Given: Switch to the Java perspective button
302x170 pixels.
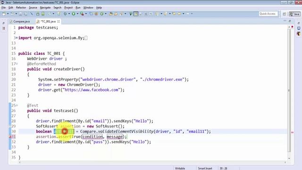Looking at the screenshot, I should point(294,14).
